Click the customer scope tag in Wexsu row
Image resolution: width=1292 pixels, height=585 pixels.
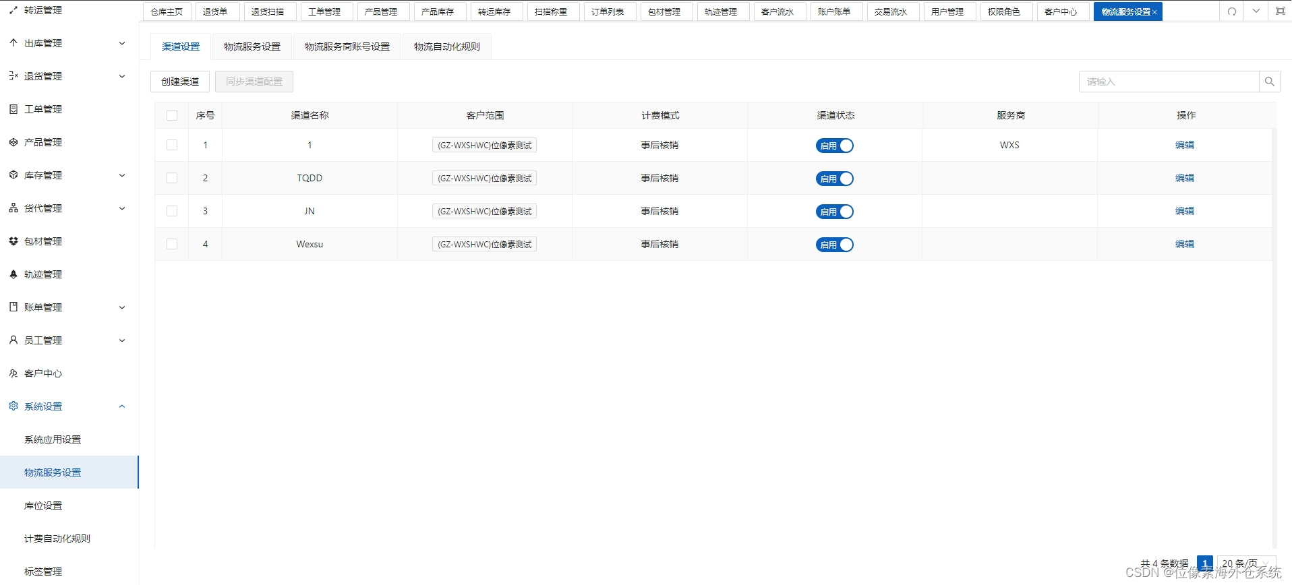click(484, 244)
